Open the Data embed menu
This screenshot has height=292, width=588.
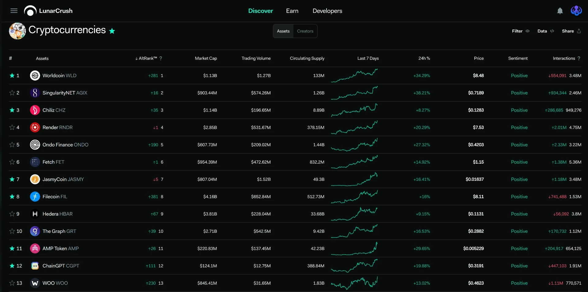(546, 31)
